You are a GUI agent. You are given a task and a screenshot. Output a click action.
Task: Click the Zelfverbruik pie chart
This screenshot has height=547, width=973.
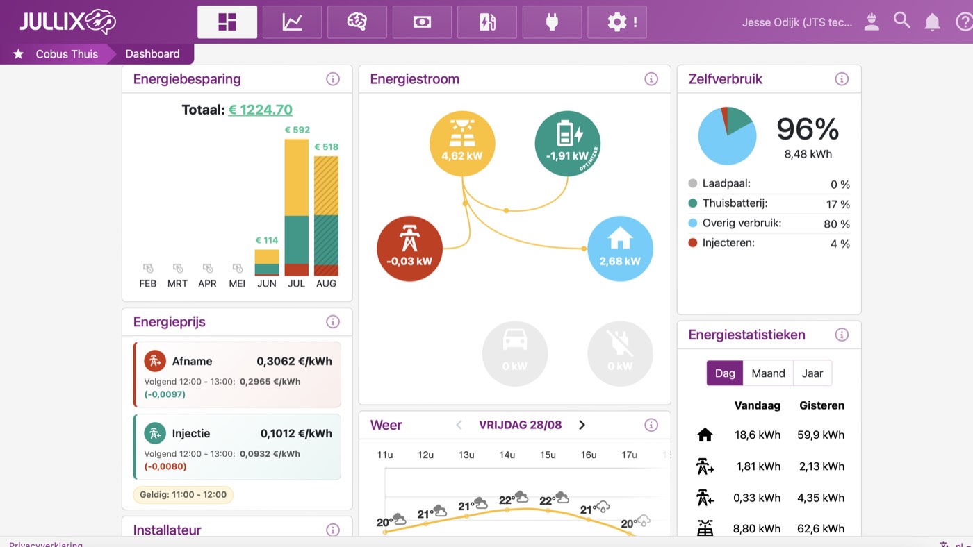[727, 136]
